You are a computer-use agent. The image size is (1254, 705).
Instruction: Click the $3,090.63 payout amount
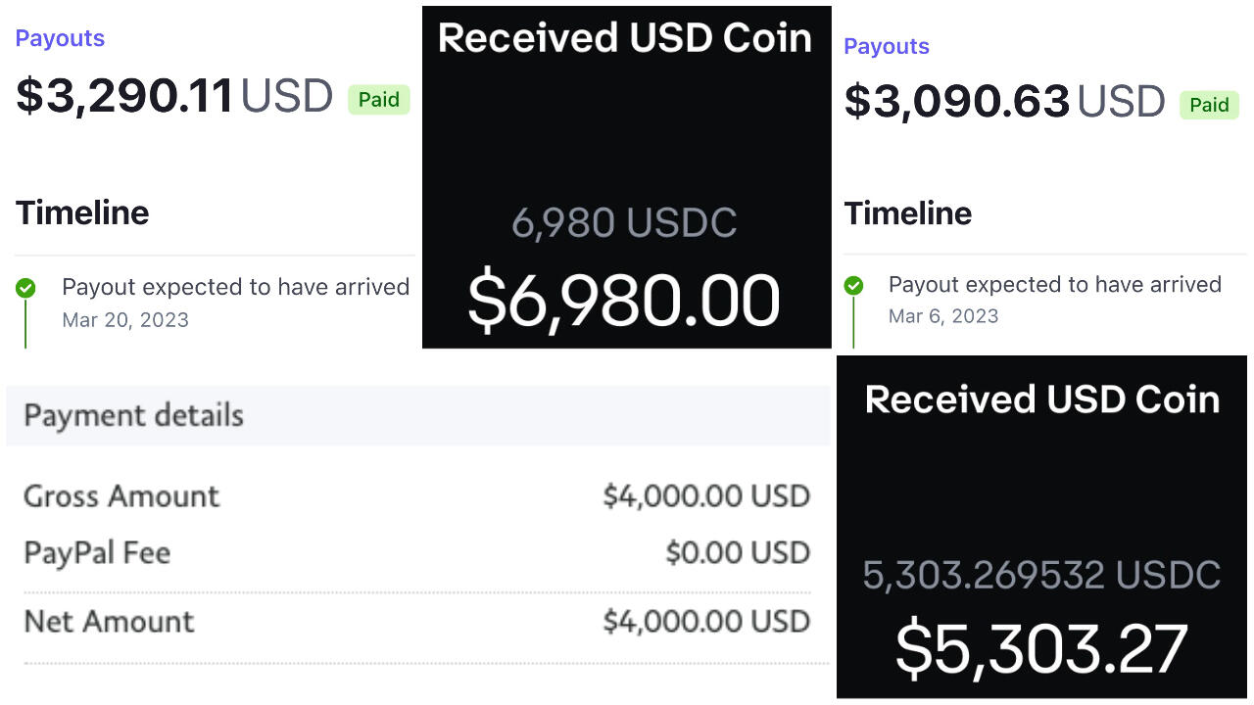point(956,102)
